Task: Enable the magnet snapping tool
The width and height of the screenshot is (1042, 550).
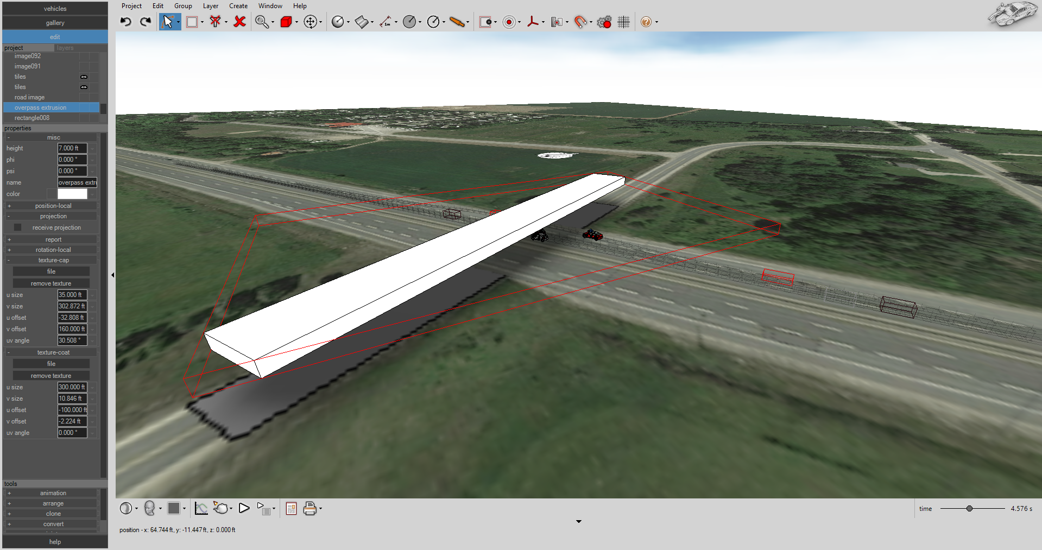Action: point(580,22)
